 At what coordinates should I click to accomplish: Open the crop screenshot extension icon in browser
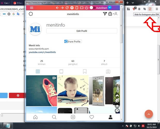click(145, 9)
